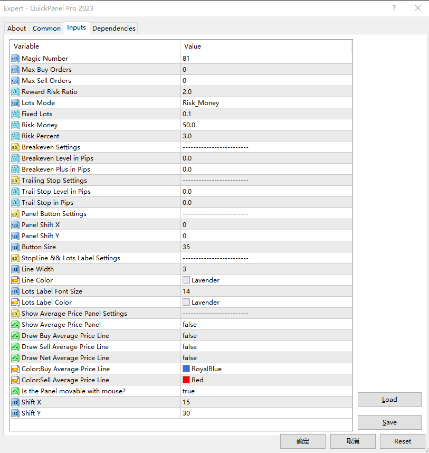
Task: Click the icon beside Risk Percent
Action: point(15,136)
